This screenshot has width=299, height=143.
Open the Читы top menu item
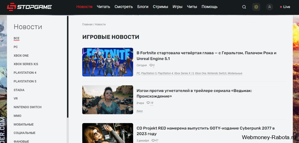pyautogui.click(x=192, y=7)
